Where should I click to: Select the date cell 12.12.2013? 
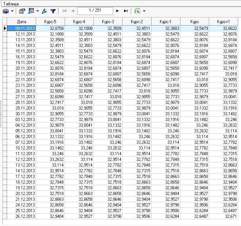tap(21, 160)
